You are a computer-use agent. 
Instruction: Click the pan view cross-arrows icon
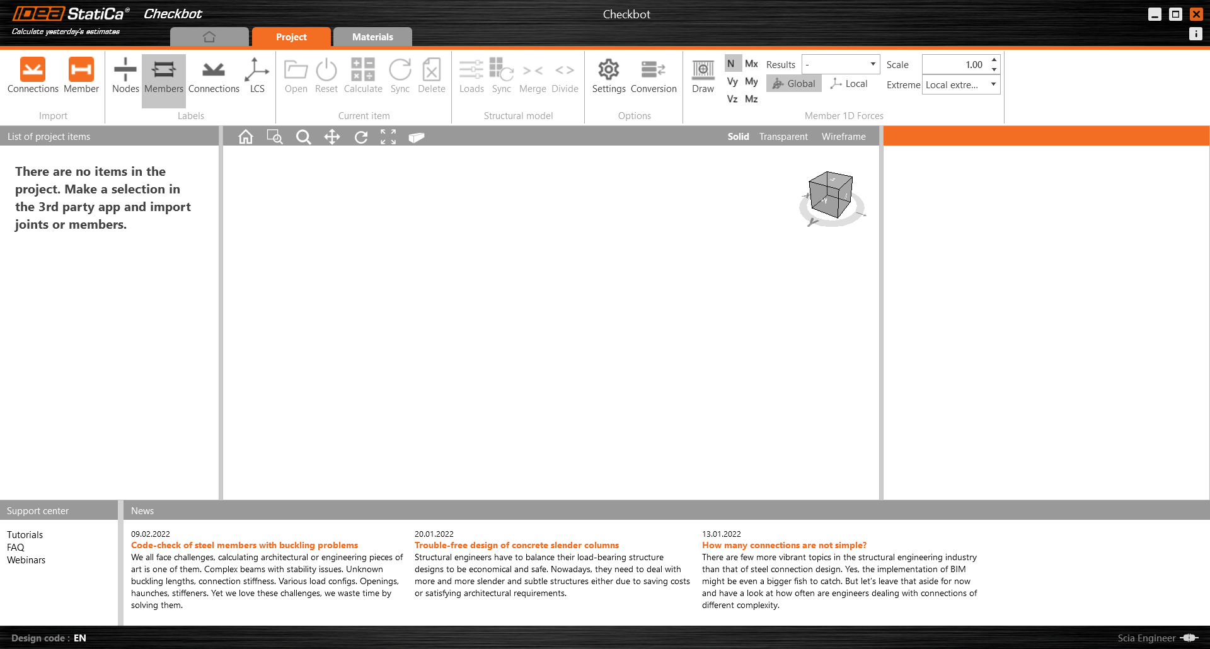point(332,137)
